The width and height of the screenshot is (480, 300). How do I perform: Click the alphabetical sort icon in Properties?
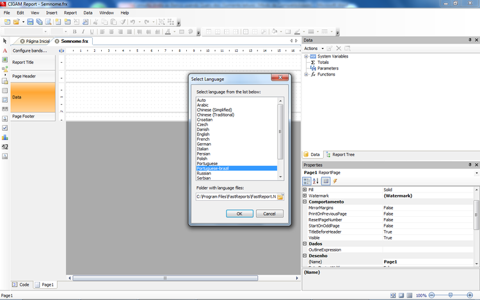coord(316,181)
